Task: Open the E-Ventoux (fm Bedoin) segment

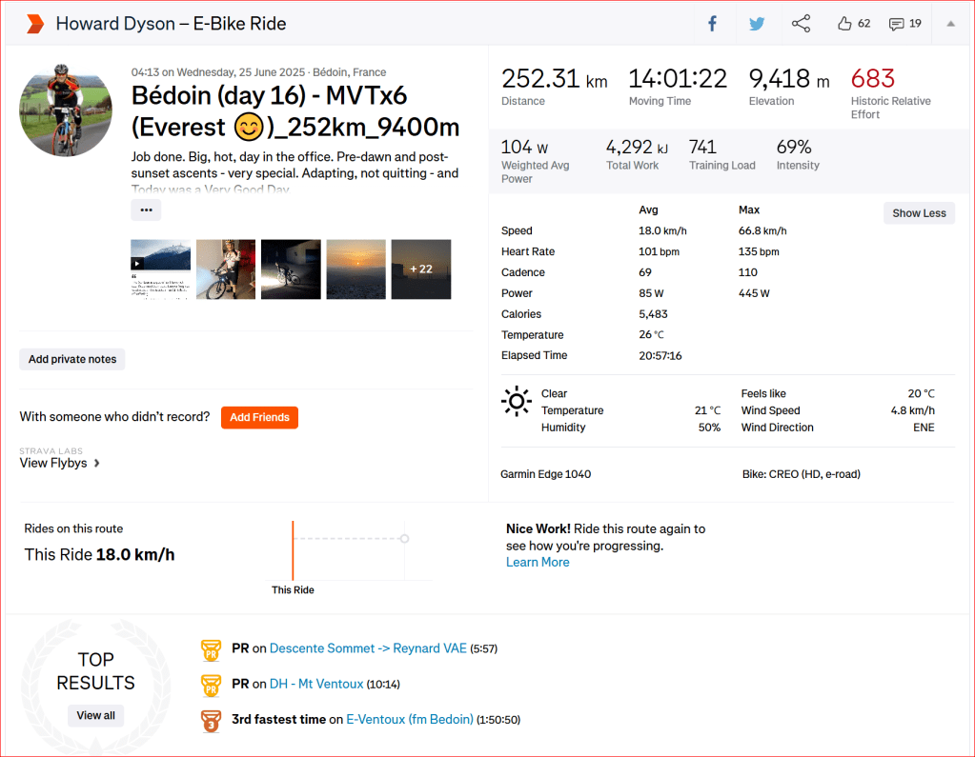Action: click(x=410, y=720)
